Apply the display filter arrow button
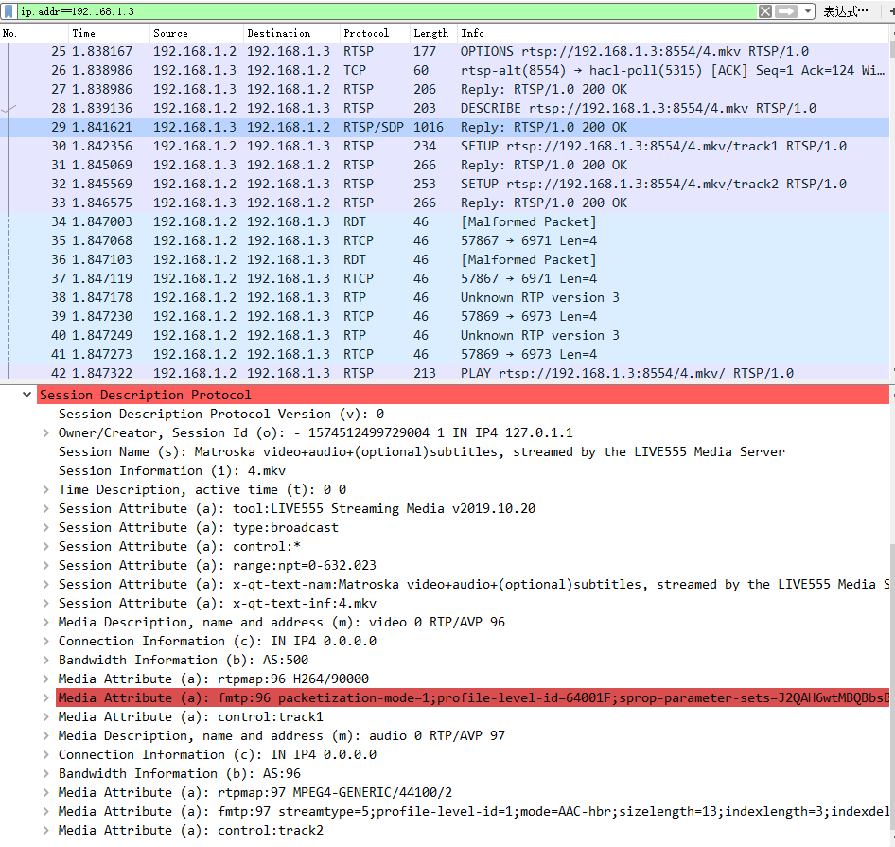Image resolution: width=895 pixels, height=847 pixels. (x=786, y=11)
